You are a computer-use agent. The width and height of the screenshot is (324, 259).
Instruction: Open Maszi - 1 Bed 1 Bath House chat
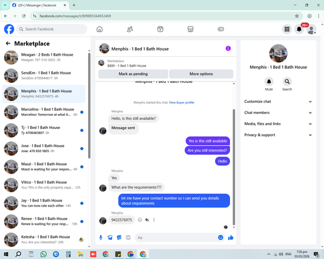point(44,166)
